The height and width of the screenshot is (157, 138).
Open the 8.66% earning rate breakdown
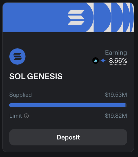point(118,61)
